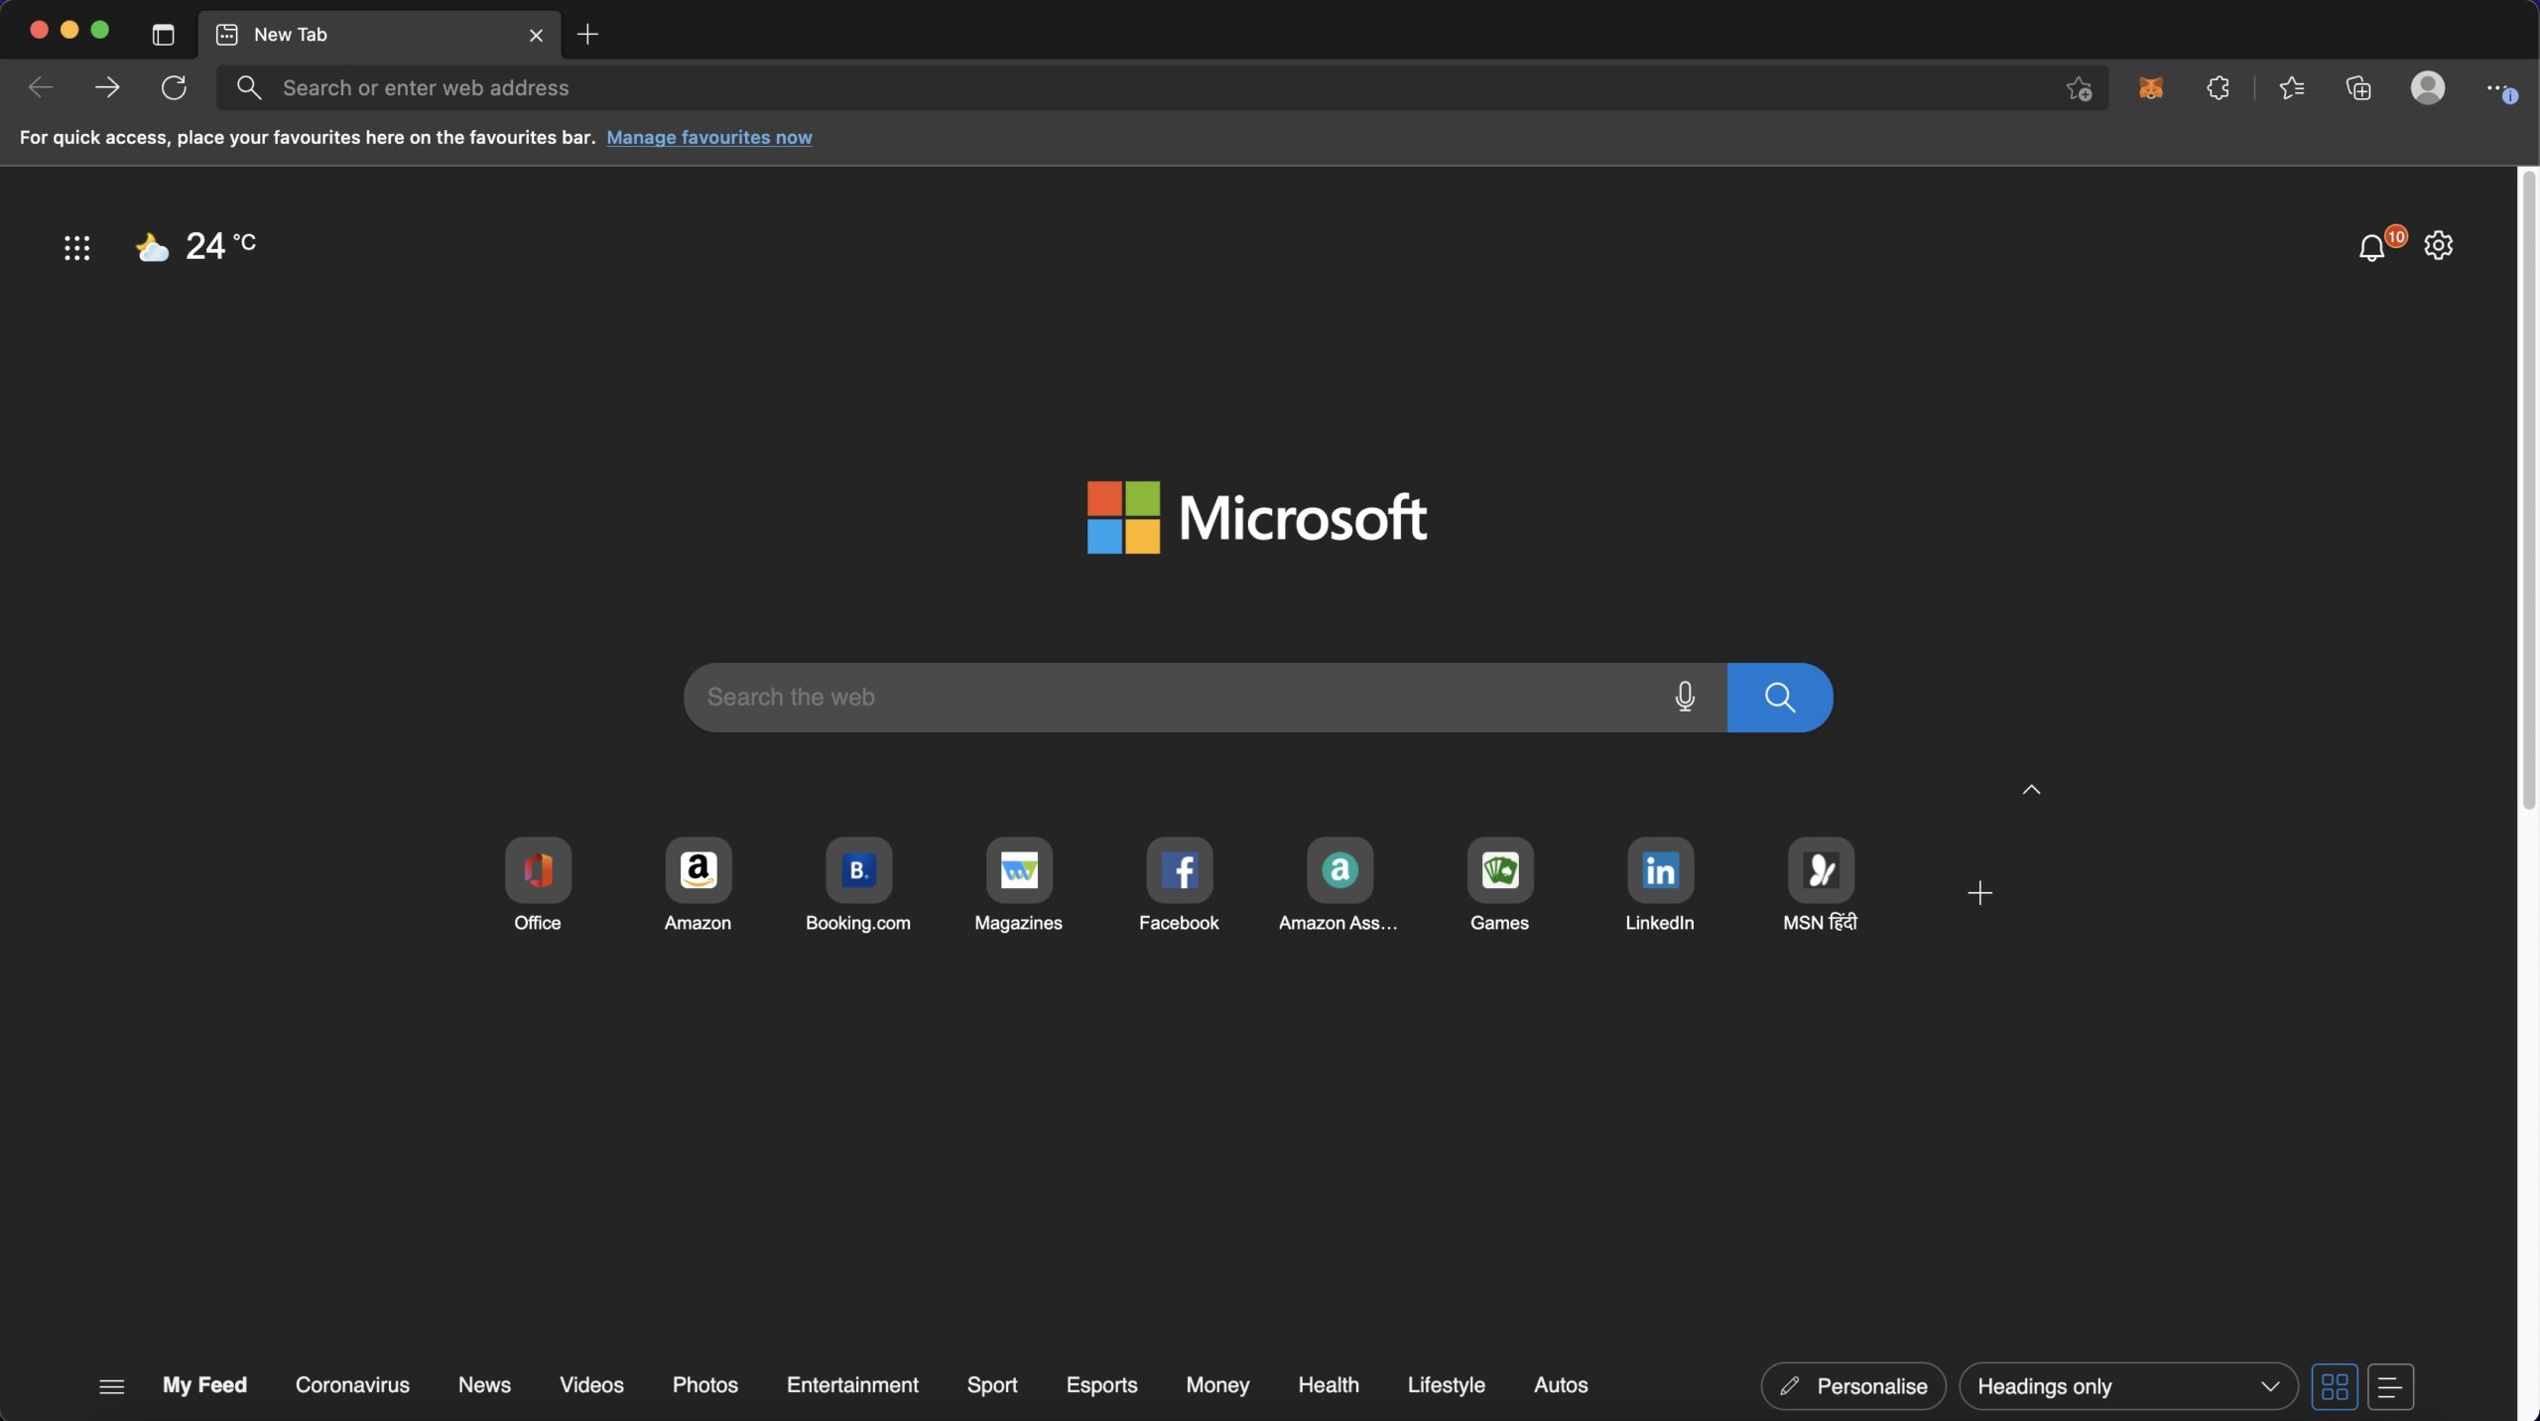
Task: Open page settings gear
Action: tap(2438, 245)
